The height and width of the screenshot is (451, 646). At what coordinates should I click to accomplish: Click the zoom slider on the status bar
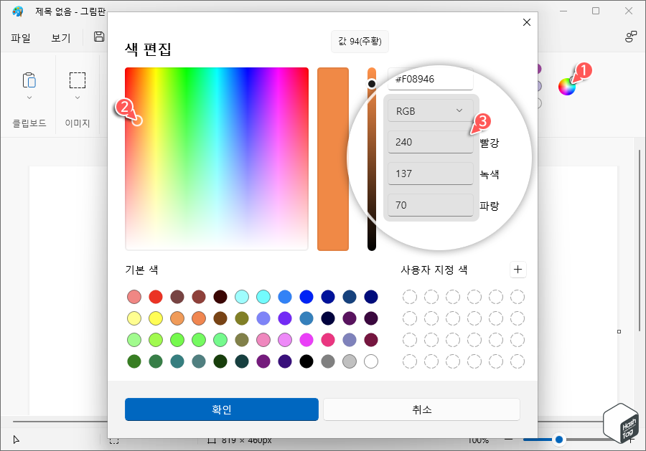(x=560, y=440)
